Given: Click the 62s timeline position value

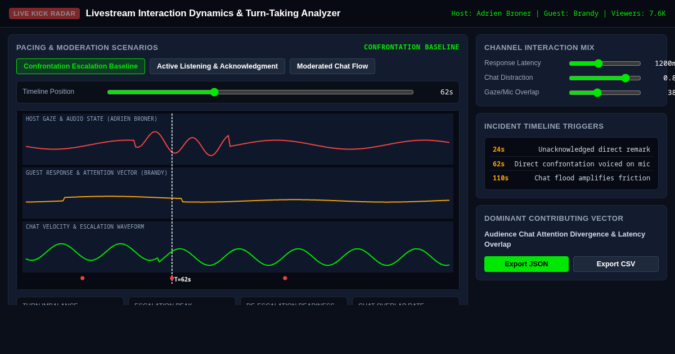Looking at the screenshot, I should pos(447,92).
